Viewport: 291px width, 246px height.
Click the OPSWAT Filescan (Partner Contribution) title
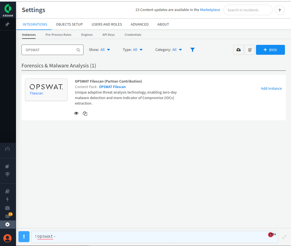[x=108, y=81]
